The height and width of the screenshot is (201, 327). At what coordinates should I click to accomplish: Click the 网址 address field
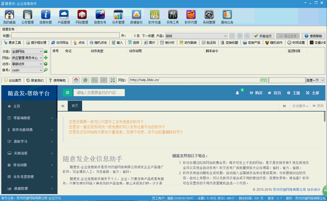tap(199, 80)
